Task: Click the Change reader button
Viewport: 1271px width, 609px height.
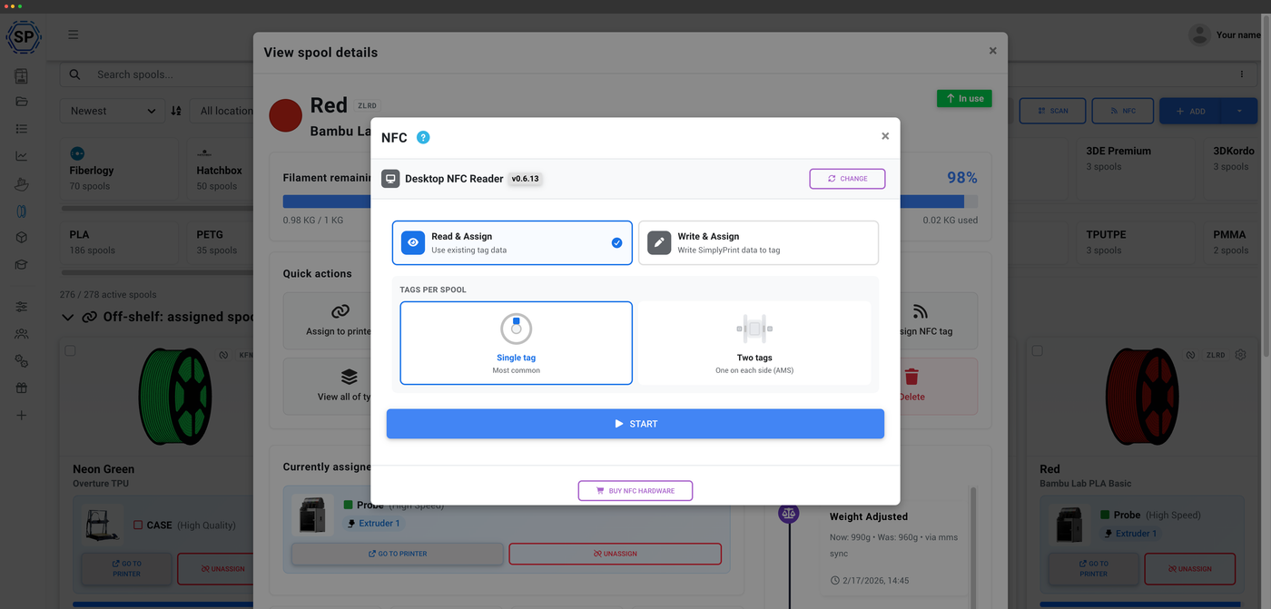Action: (x=847, y=179)
